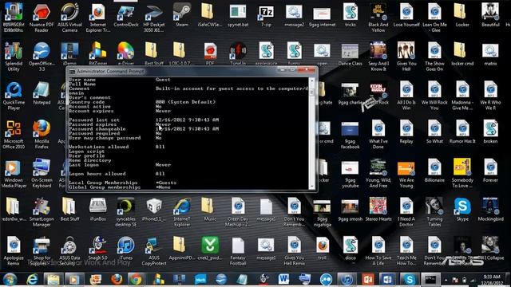Select the LOIC-1.0.7 folder

pyautogui.click(x=179, y=53)
